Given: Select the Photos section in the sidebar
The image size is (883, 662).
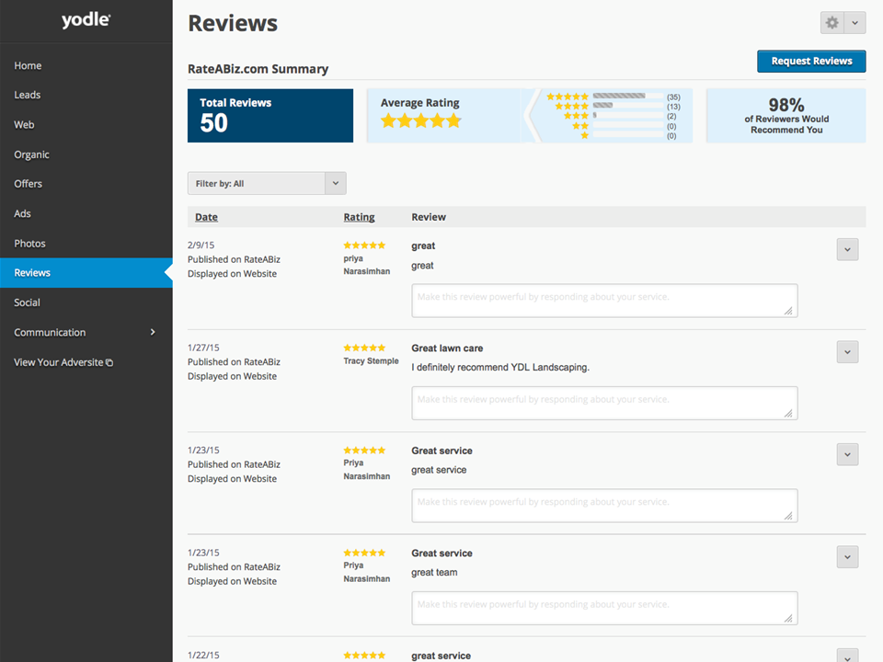Looking at the screenshot, I should [x=30, y=243].
